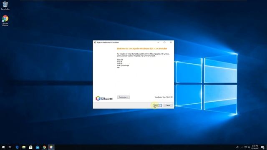Screen dimensions: 267x150
Task: Click the Installation Size text
Action: pyautogui.click(x=164, y=97)
